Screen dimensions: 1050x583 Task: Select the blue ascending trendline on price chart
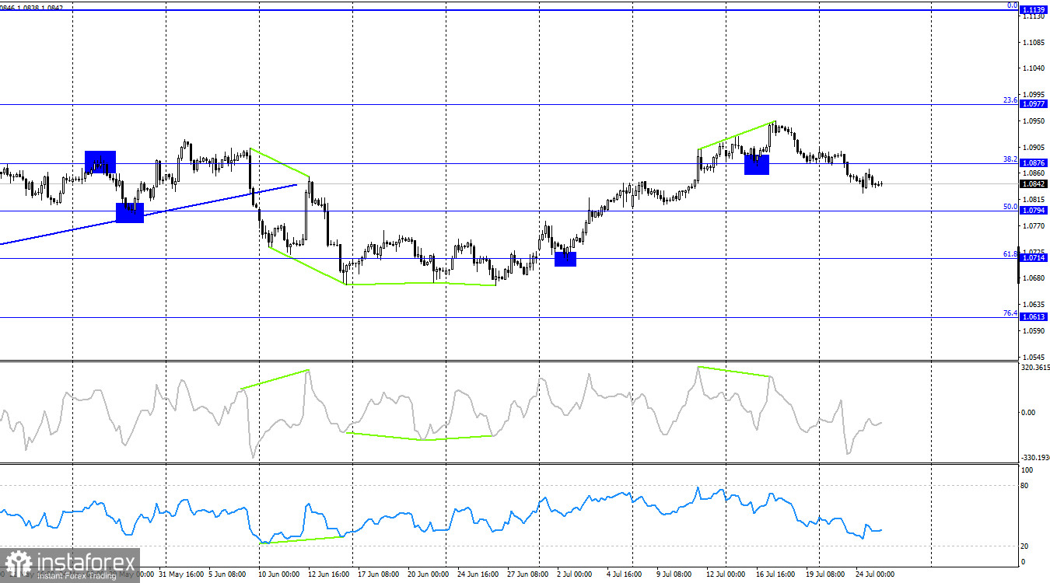tap(148, 215)
